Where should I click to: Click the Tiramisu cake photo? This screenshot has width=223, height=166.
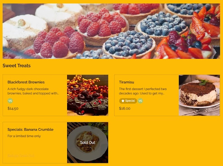pyautogui.click(x=199, y=95)
